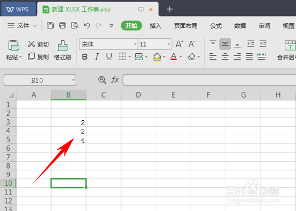The image size is (296, 211).
Task: Increase font size with A+
Action: (x=179, y=44)
